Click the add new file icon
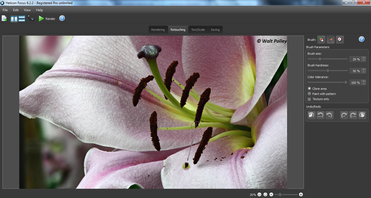Viewport: 371px width, 198px height. pos(4,18)
